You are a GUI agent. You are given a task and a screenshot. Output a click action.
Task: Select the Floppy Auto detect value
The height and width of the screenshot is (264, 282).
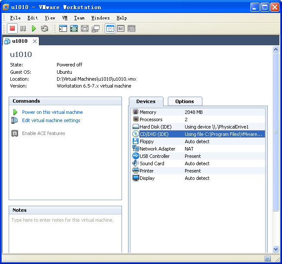[x=197, y=141]
